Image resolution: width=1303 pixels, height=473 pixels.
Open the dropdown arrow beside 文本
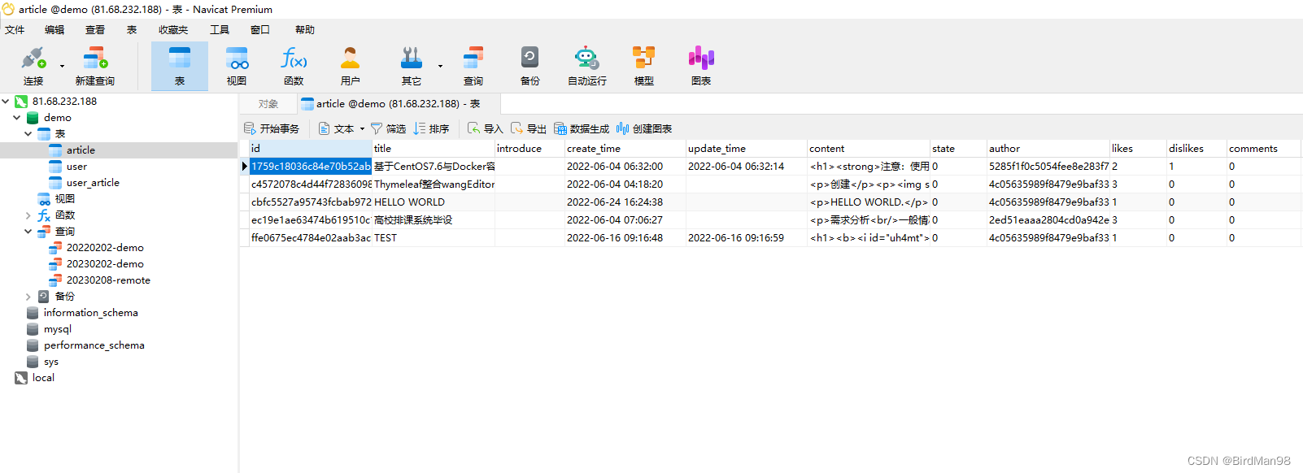(x=362, y=128)
